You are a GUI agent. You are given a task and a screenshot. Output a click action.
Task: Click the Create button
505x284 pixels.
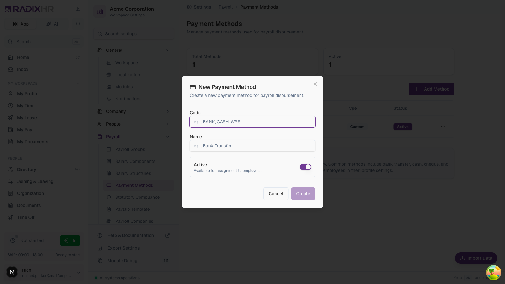coord(303,194)
